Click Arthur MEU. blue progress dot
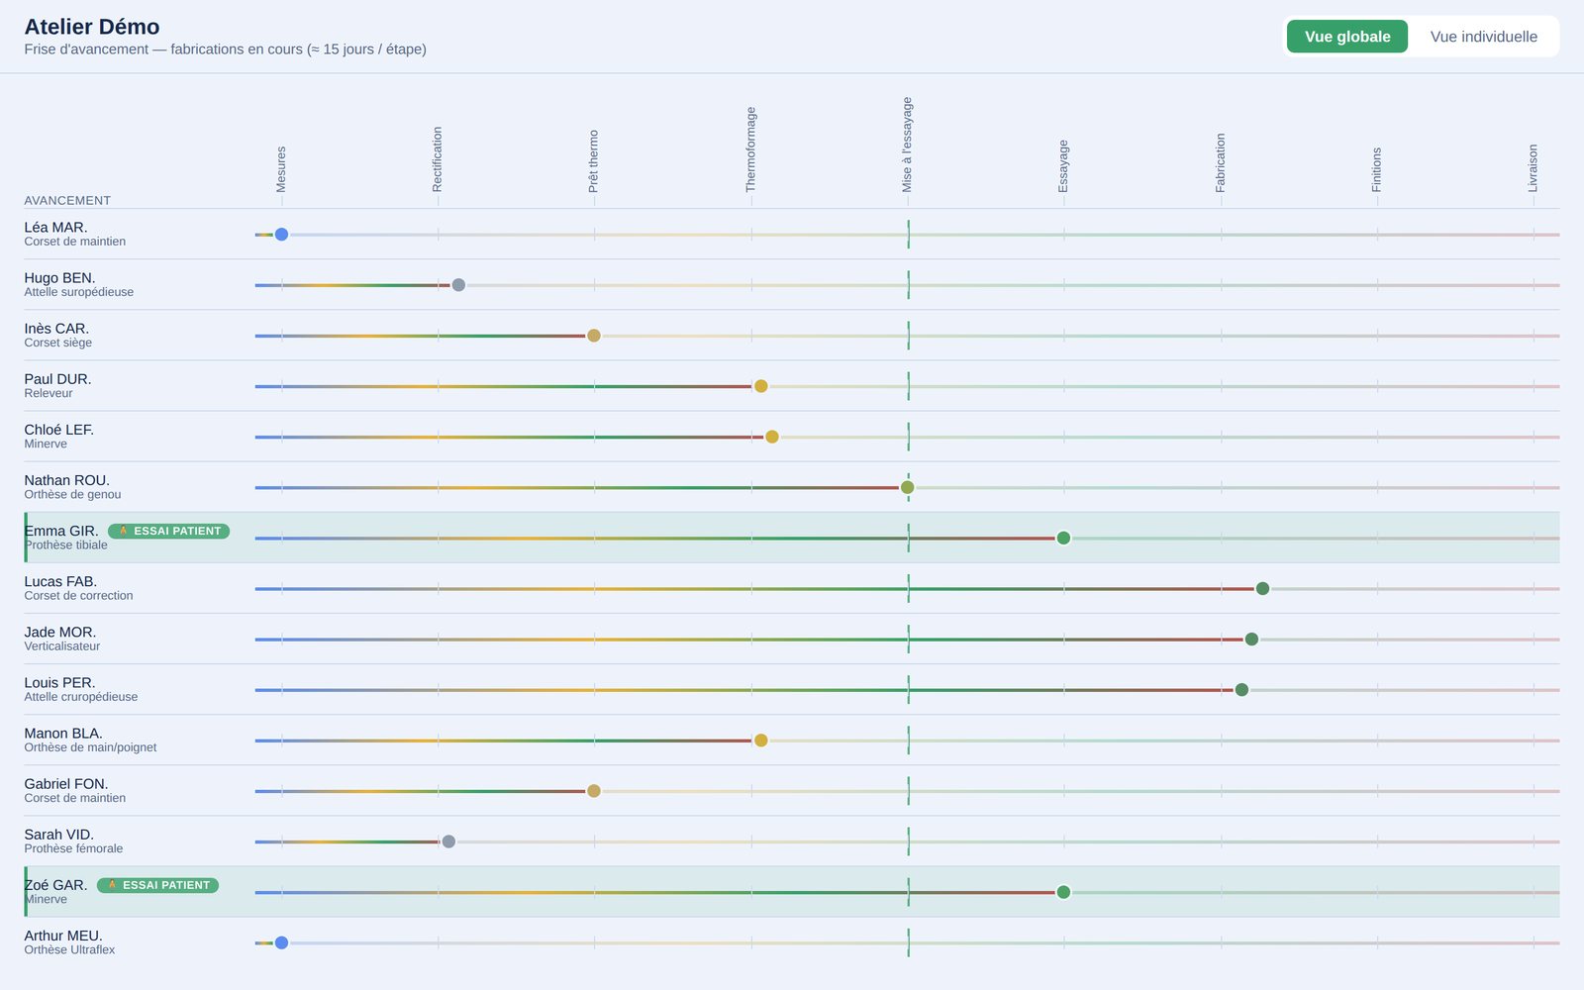This screenshot has width=1584, height=990. [x=281, y=942]
